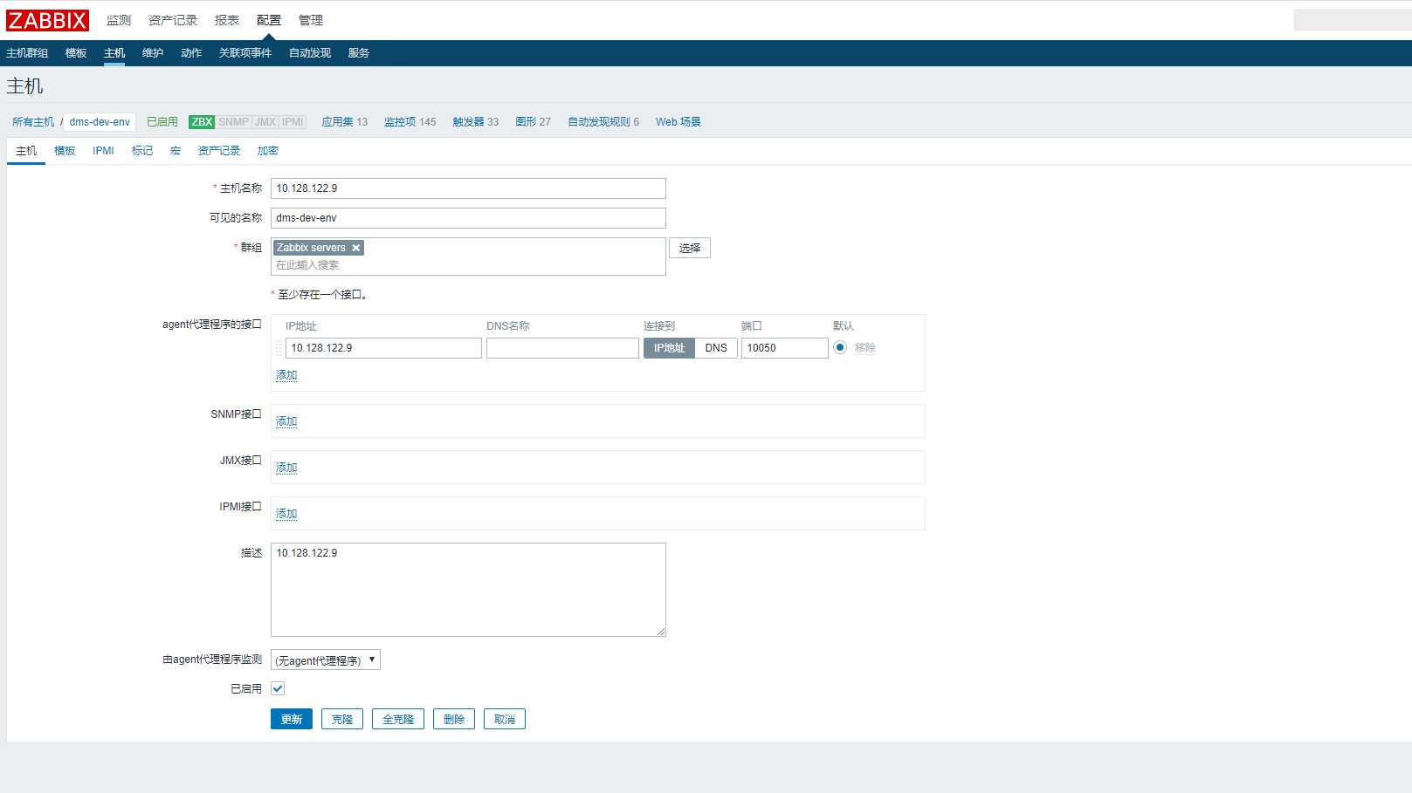The height and width of the screenshot is (793, 1412).
Task: Remove the Zabbix servers group tag
Action: pos(356,248)
